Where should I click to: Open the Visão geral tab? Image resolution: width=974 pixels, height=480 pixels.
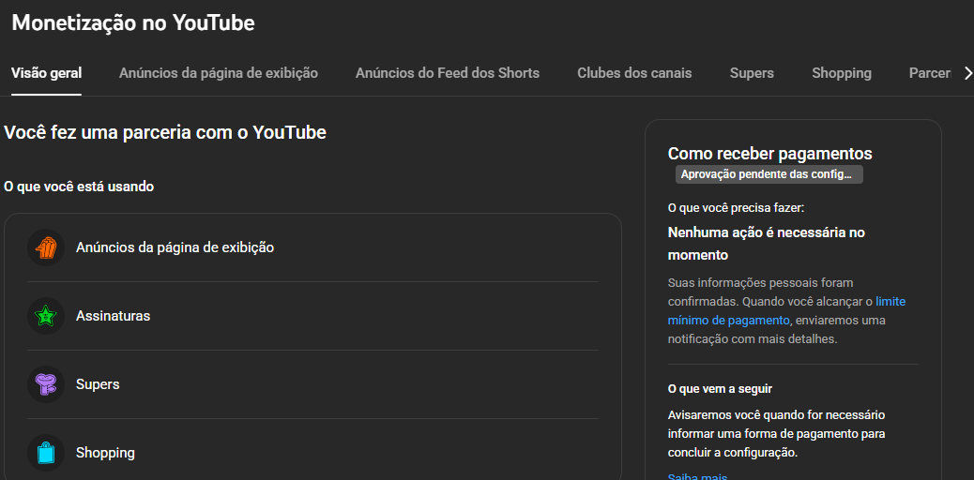point(47,73)
